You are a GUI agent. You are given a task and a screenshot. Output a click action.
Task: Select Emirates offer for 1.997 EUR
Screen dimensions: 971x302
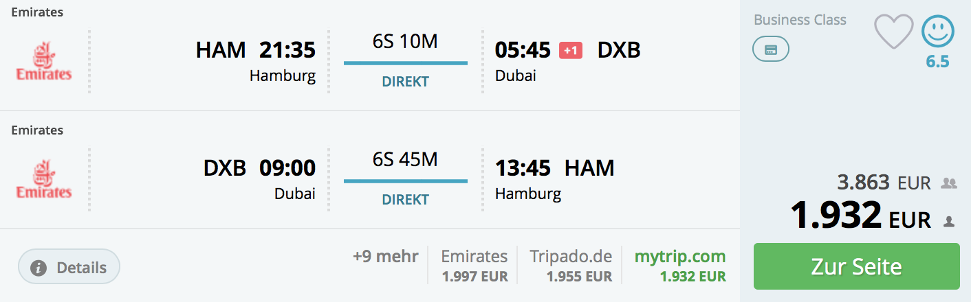[474, 266]
